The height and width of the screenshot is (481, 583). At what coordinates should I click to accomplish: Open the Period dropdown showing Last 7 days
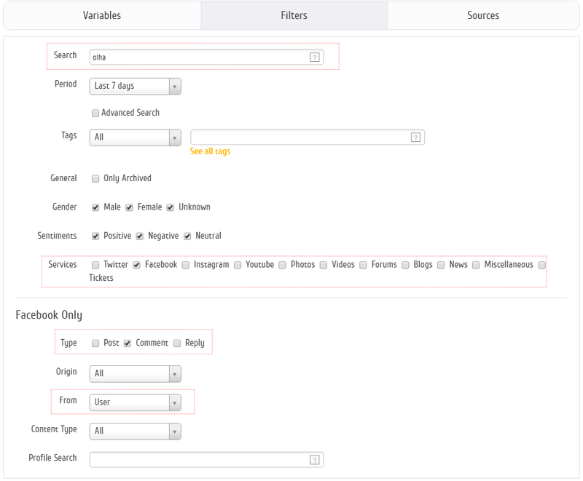135,86
